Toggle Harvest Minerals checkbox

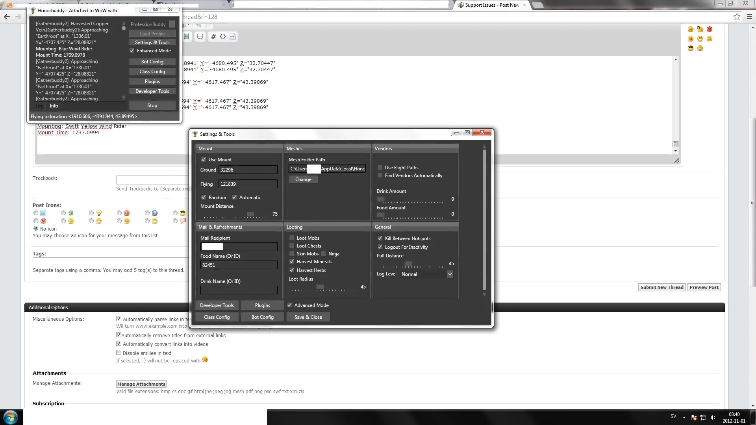tap(292, 261)
